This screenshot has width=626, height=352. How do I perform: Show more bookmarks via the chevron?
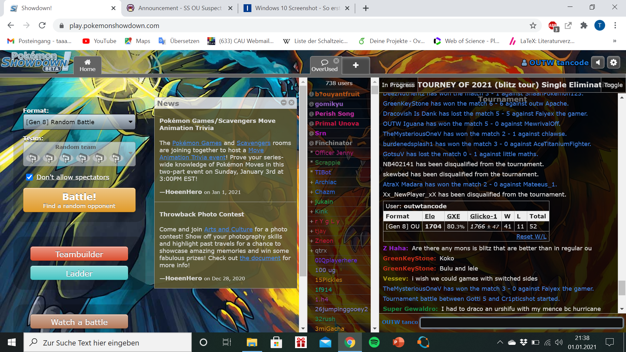(x=614, y=41)
